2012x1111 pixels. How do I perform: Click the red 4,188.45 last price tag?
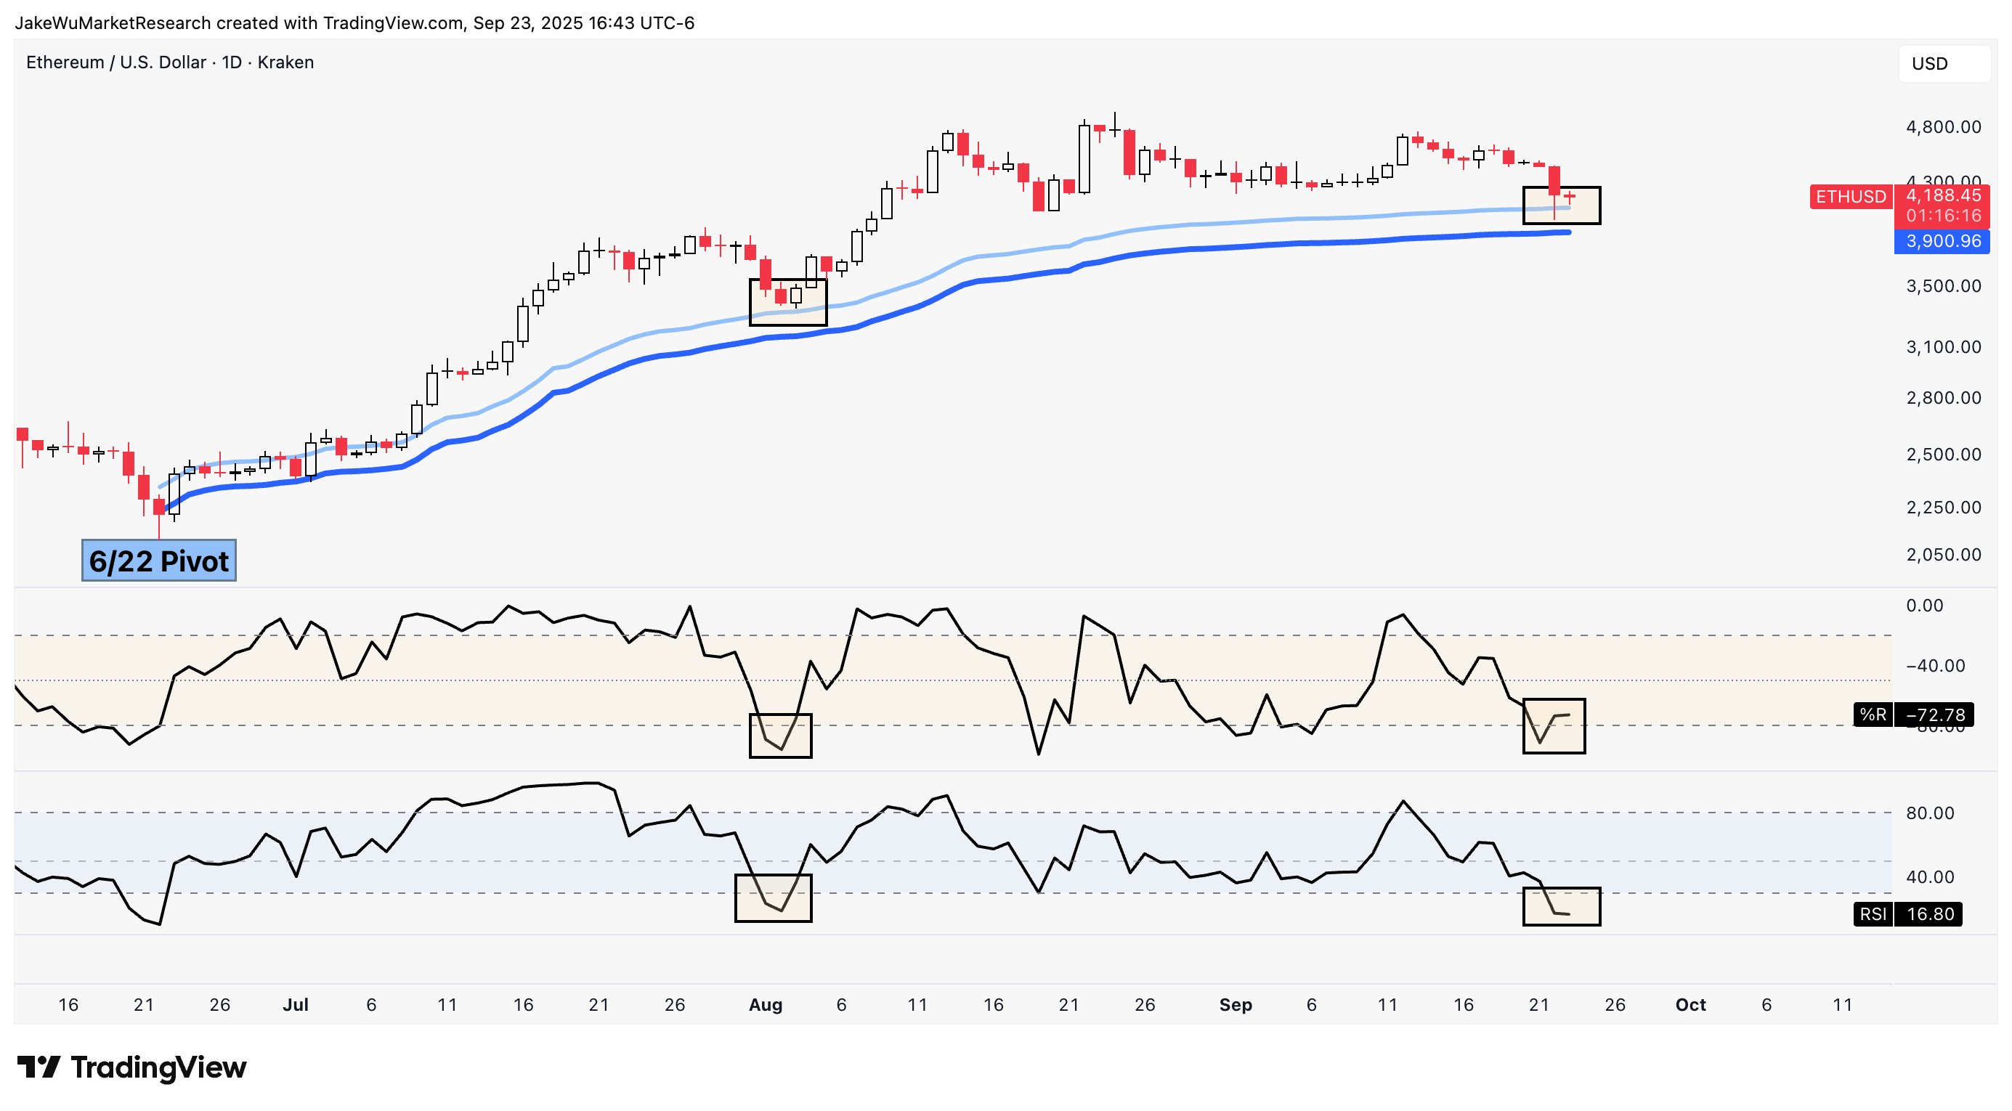[x=1942, y=196]
